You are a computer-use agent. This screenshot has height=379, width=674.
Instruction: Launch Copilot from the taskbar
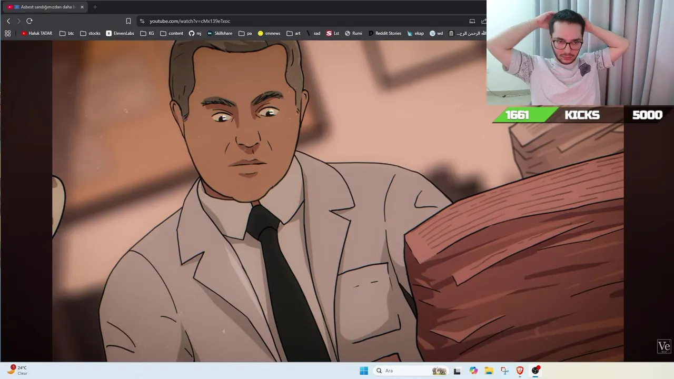pyautogui.click(x=473, y=371)
